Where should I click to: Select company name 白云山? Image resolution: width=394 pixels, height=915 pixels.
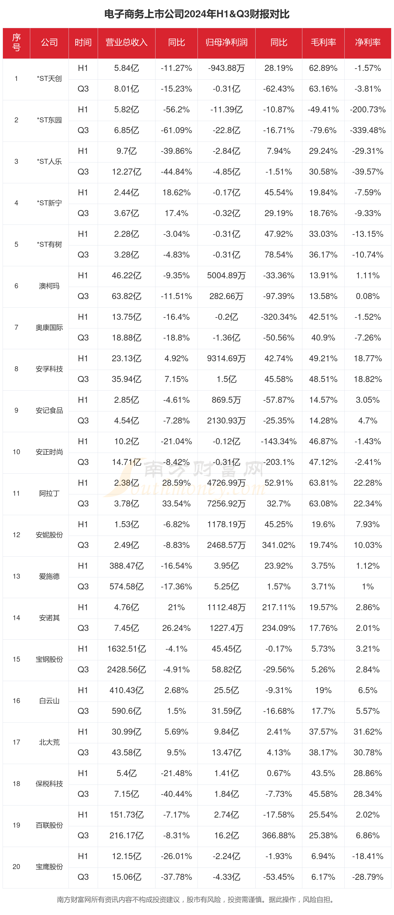[49, 700]
